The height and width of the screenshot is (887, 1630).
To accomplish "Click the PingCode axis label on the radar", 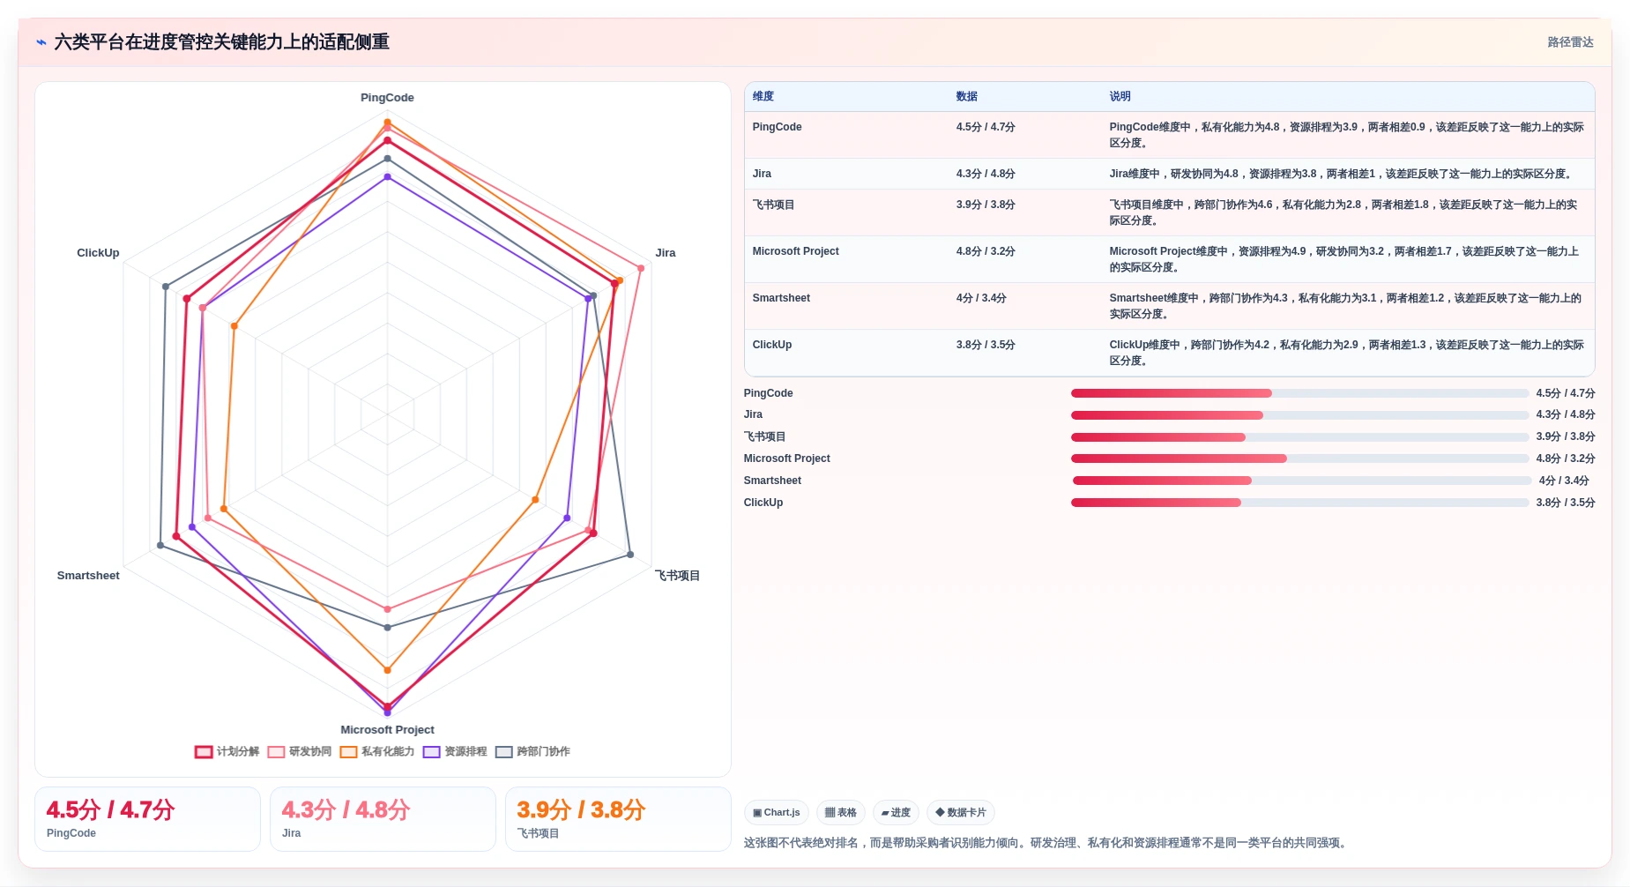I will [x=387, y=98].
